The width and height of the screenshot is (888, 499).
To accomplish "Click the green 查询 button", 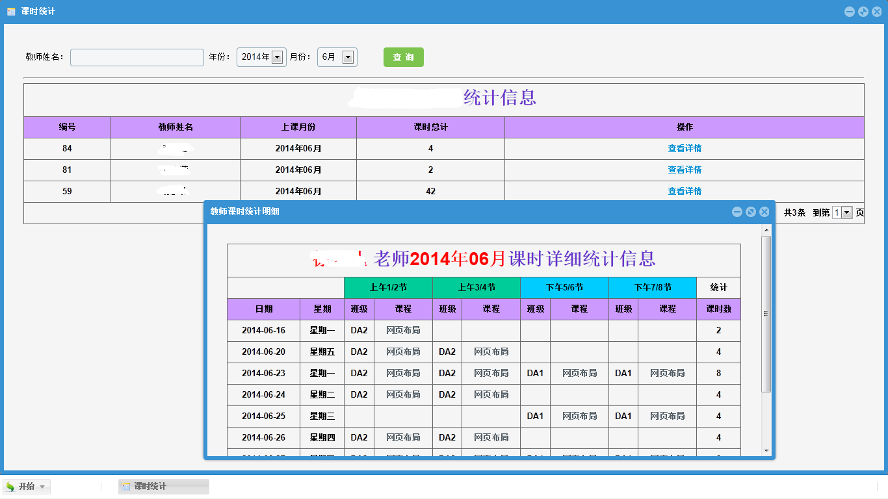I will pyautogui.click(x=404, y=57).
